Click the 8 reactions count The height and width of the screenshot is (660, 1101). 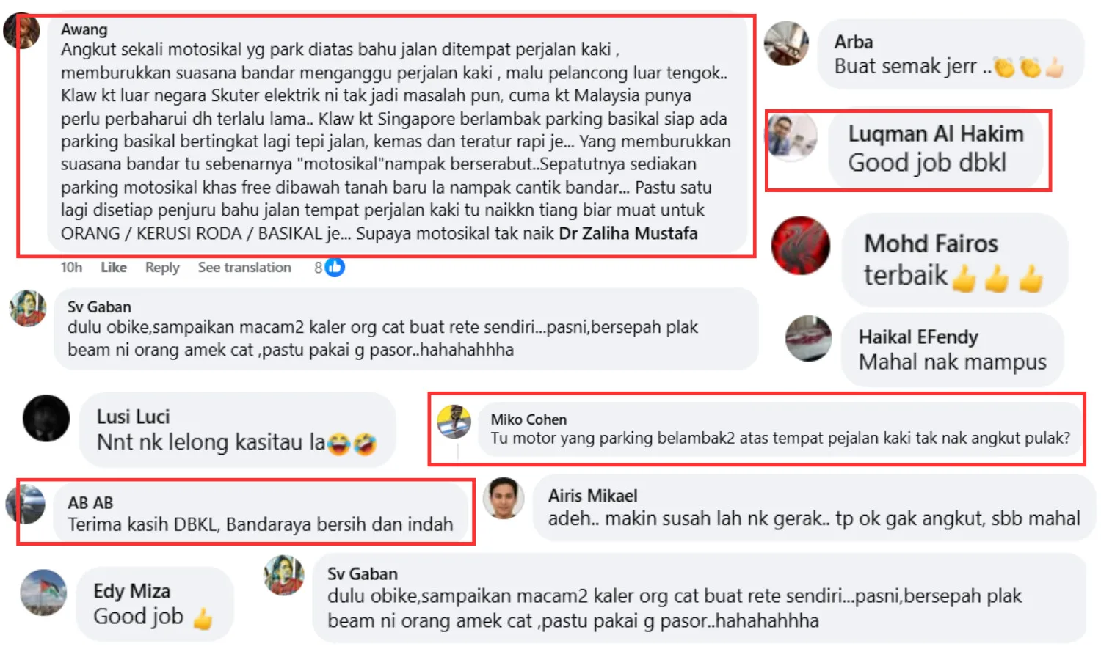click(x=319, y=268)
